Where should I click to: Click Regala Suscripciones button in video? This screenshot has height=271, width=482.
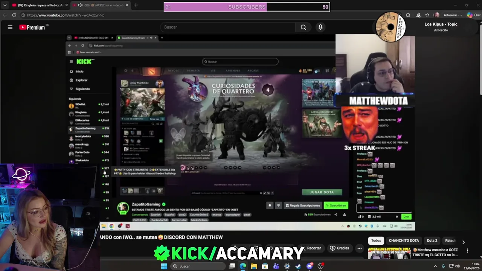302,206
